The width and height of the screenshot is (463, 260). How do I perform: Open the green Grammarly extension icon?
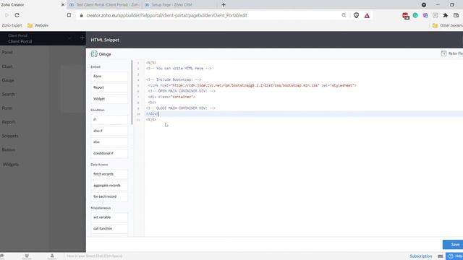coord(415,15)
